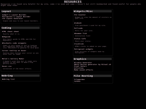146x109 pixels.
Task: Click 'Widget to view the amount of visitors' text
Action: [93, 18]
